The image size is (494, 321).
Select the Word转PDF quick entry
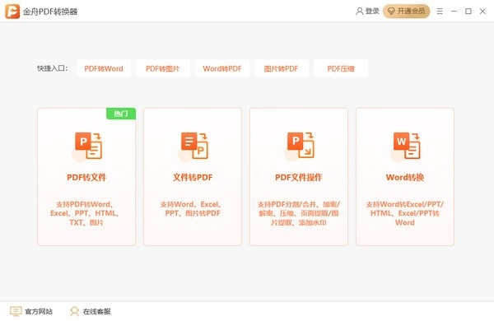click(222, 68)
